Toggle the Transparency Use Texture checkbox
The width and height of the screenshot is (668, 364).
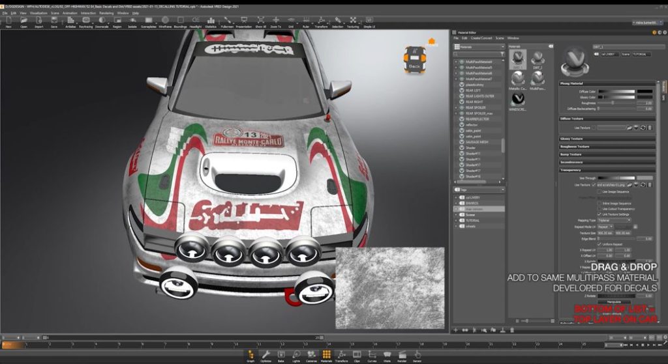tap(594, 185)
